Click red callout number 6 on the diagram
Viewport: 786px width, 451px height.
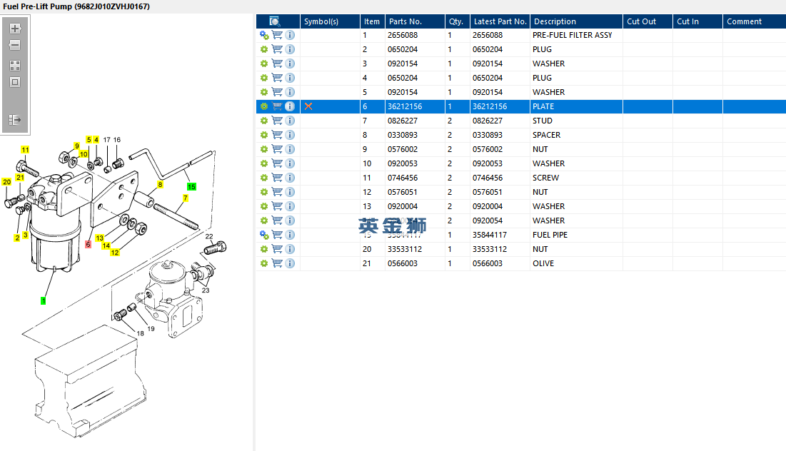(x=88, y=244)
